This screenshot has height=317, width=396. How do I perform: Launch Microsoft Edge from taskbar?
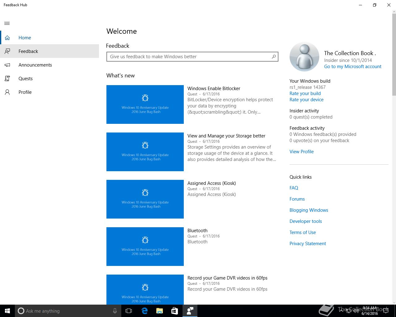tap(144, 311)
